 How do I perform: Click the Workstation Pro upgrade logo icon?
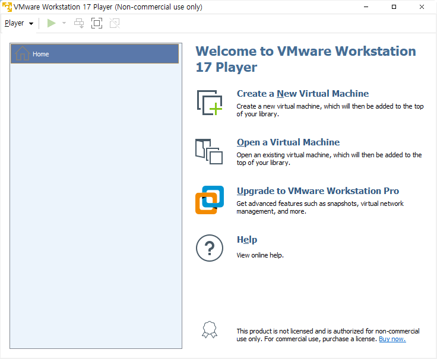pos(210,200)
